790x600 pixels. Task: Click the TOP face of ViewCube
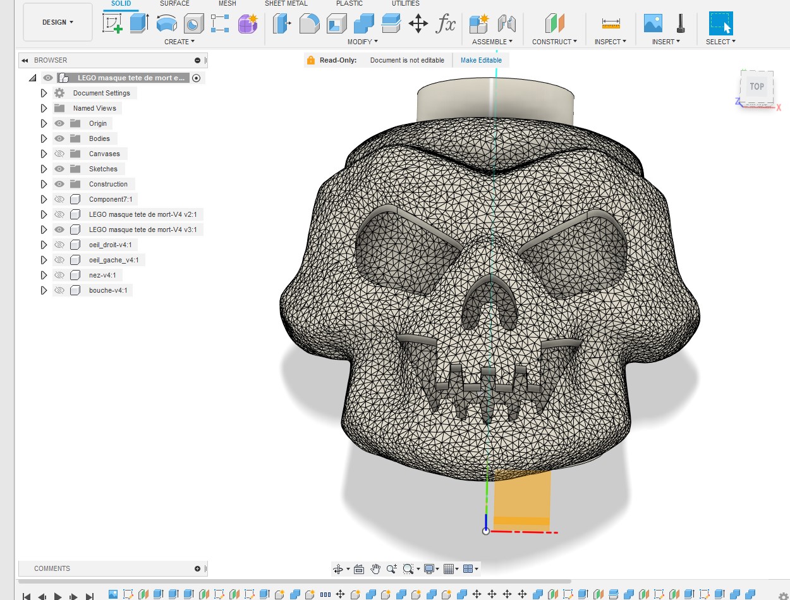757,87
